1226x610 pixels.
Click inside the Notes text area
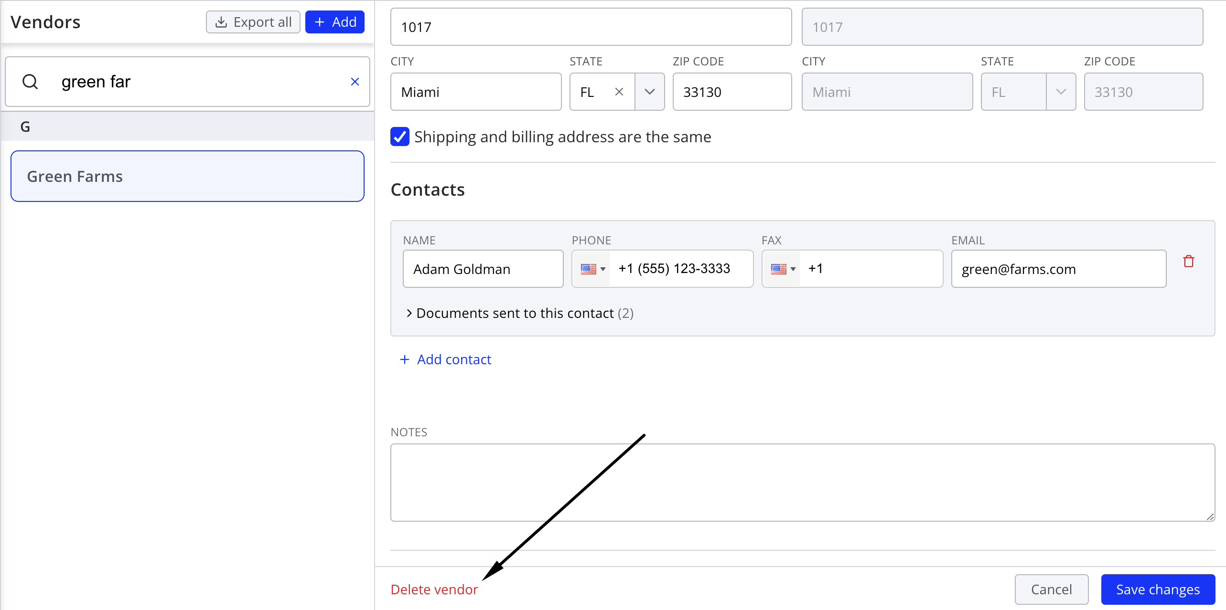803,483
